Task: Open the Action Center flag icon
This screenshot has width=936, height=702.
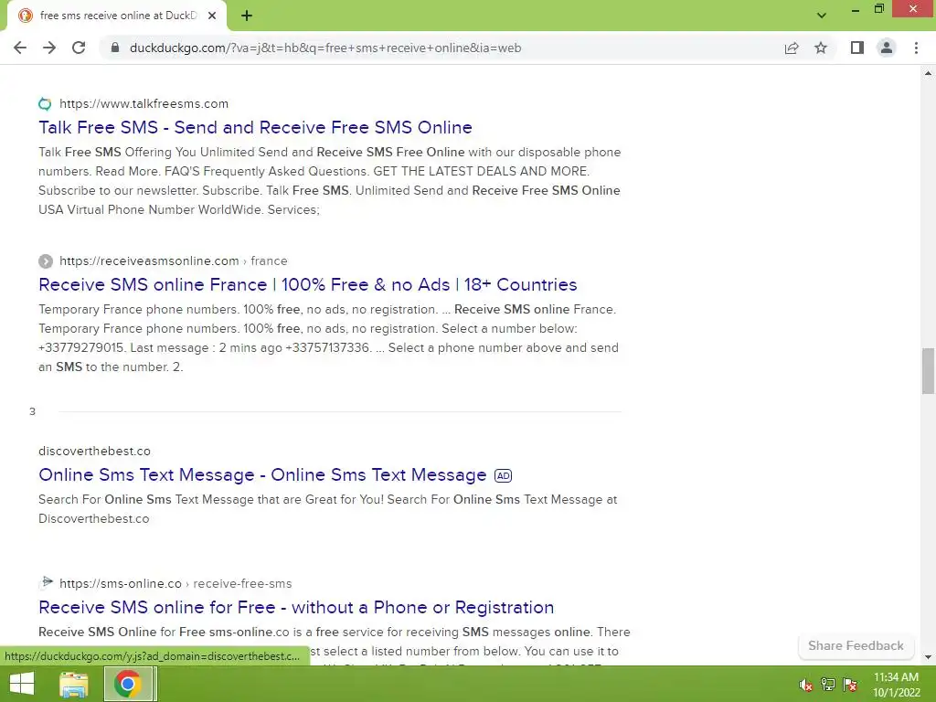Action: [x=850, y=685]
